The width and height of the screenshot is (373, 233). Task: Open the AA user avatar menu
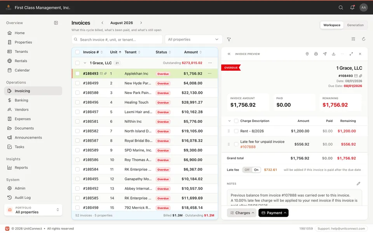point(364,8)
